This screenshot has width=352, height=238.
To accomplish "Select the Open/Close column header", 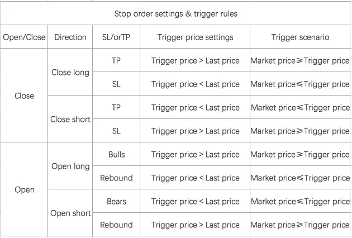I will pos(24,37).
